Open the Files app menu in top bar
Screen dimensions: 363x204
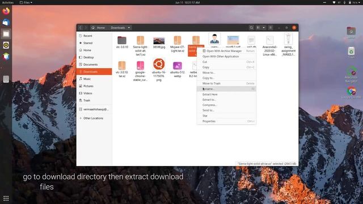point(26,2)
